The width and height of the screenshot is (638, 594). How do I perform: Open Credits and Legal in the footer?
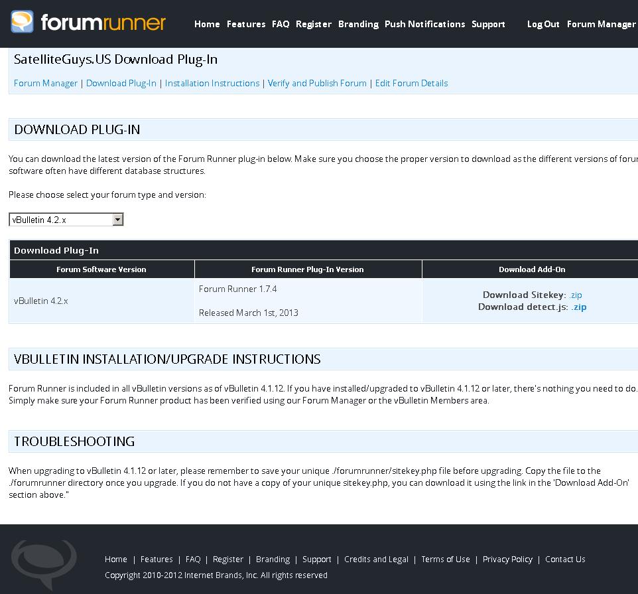[x=377, y=559]
